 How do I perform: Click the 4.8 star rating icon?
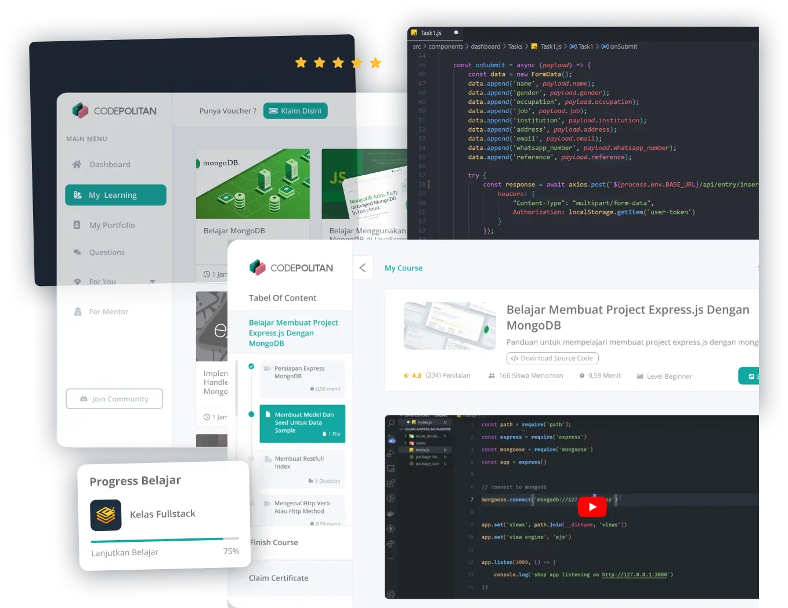tap(406, 375)
